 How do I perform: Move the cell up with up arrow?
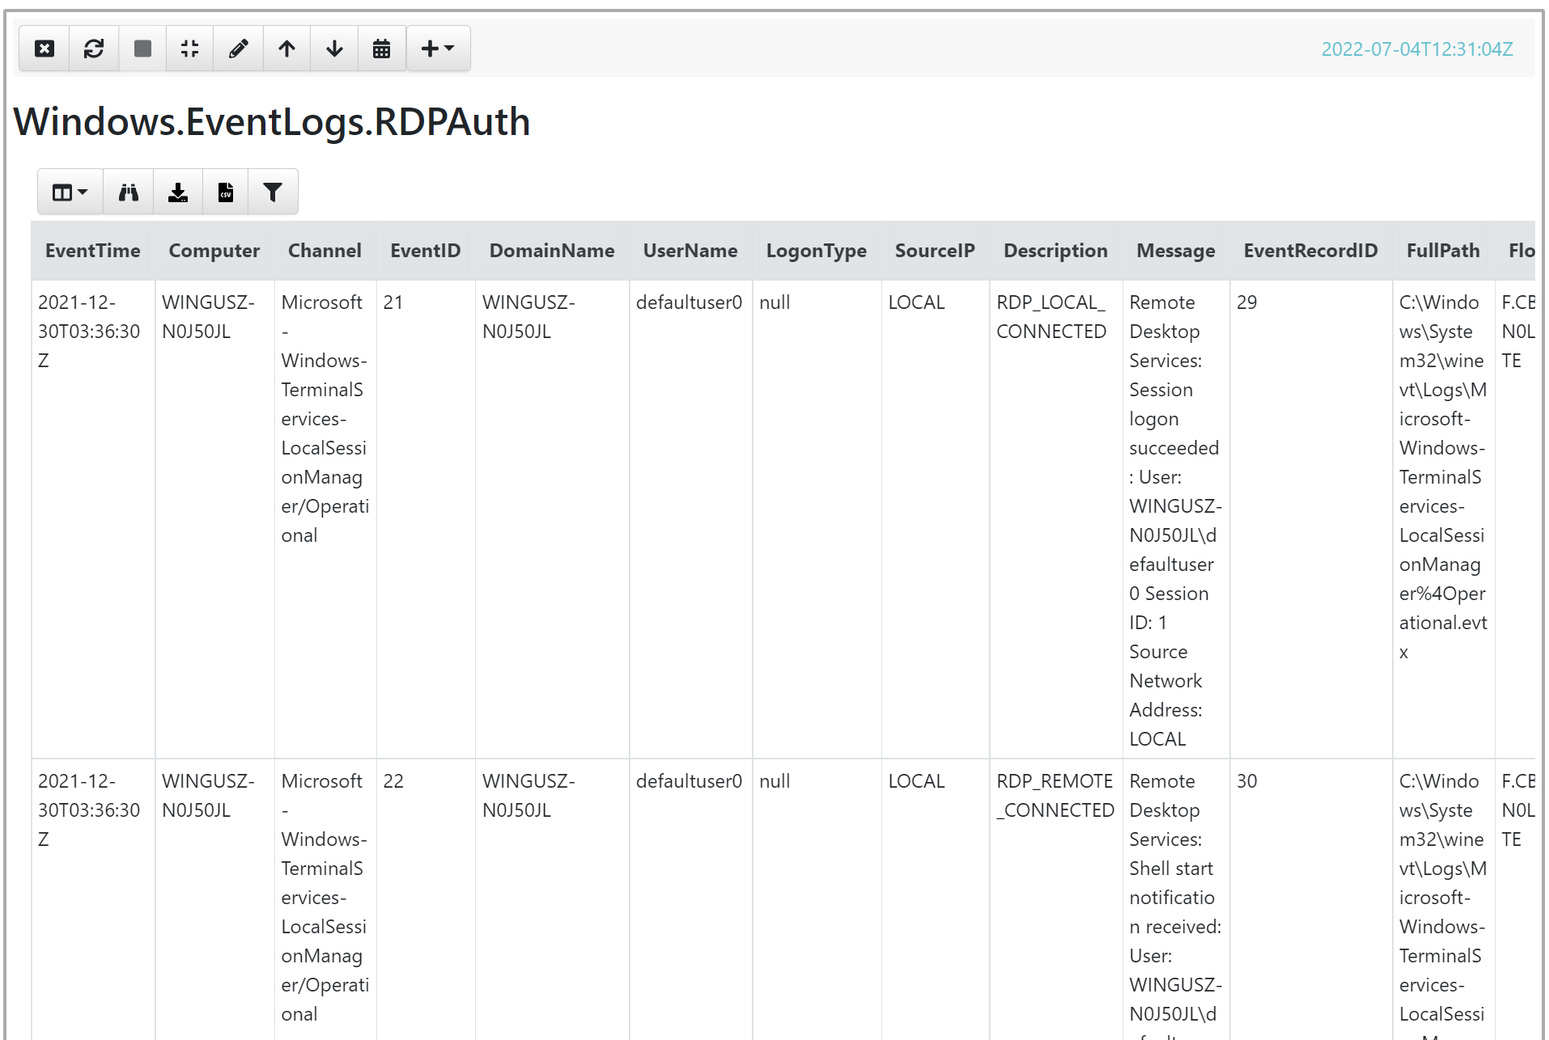point(286,49)
